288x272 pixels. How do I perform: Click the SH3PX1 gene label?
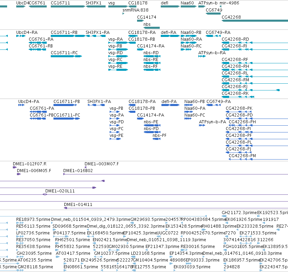pos(93,3)
